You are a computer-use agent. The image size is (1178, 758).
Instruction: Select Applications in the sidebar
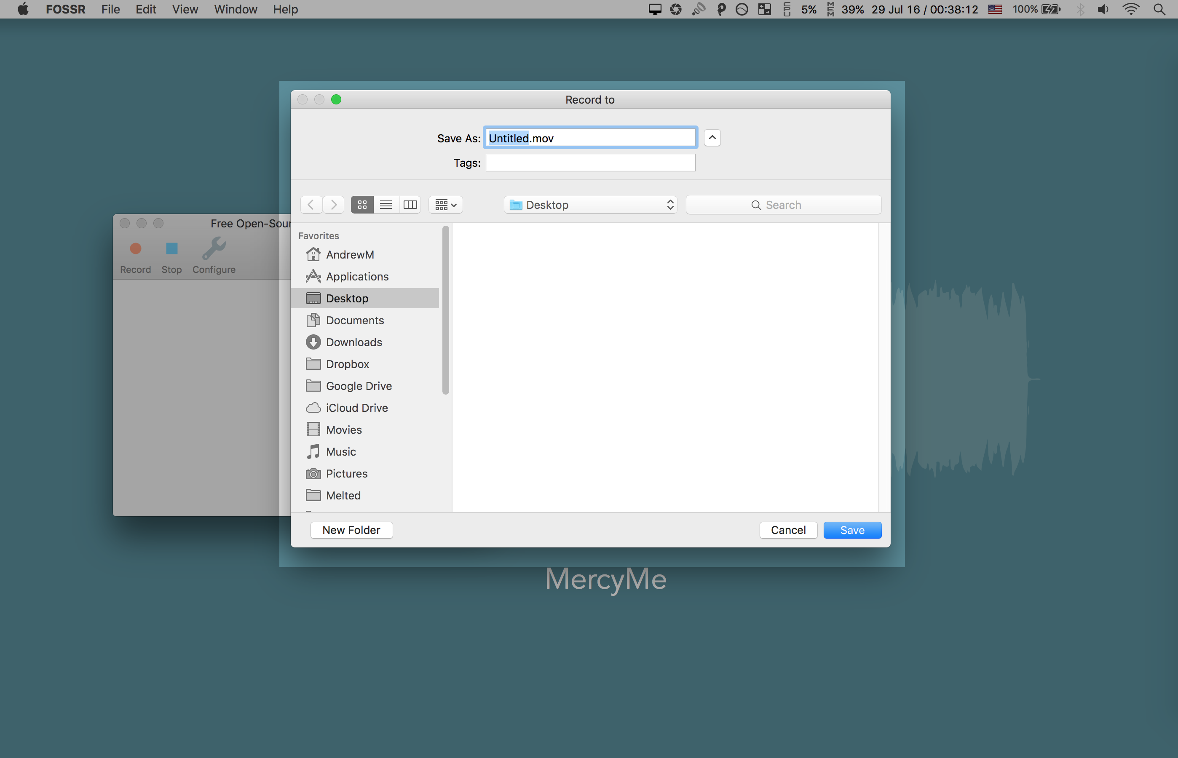coord(357,277)
